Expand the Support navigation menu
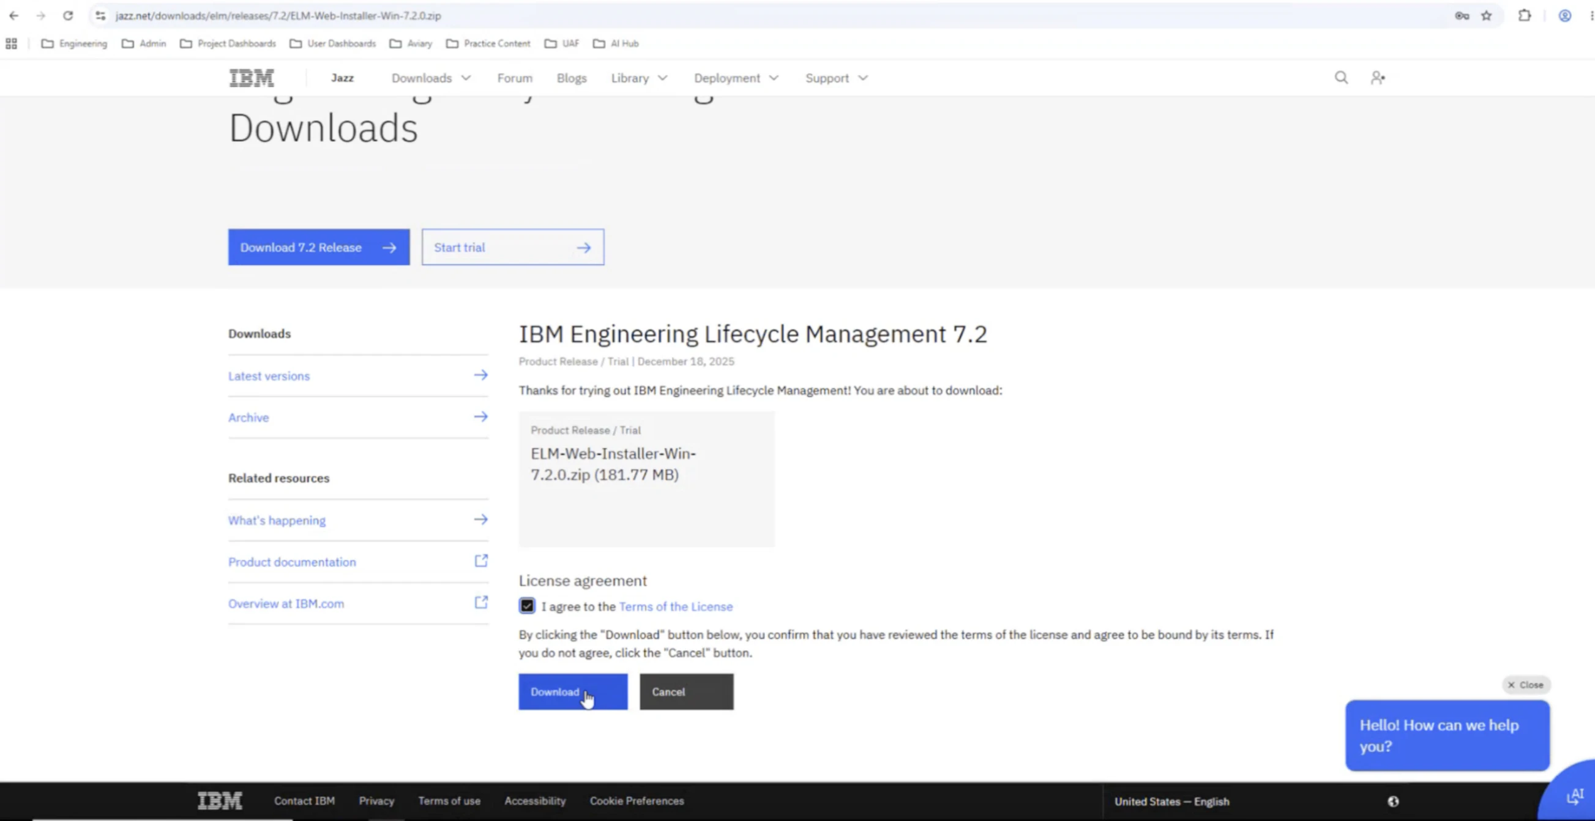The width and height of the screenshot is (1595, 821). (x=837, y=78)
